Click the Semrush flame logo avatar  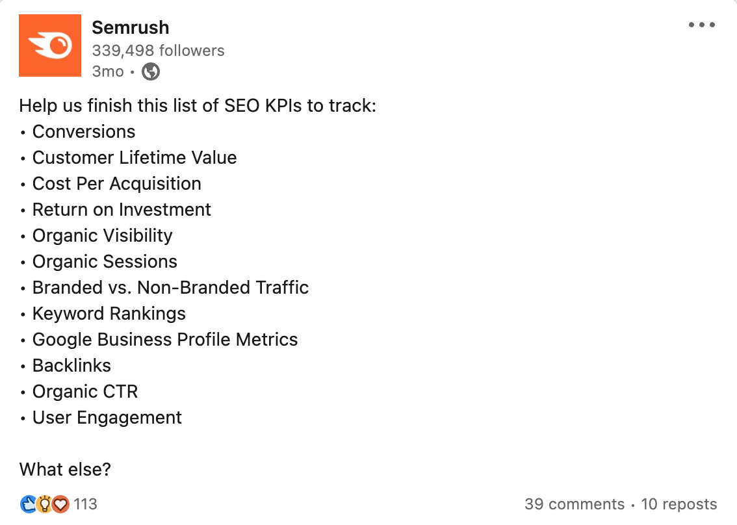coord(49,45)
